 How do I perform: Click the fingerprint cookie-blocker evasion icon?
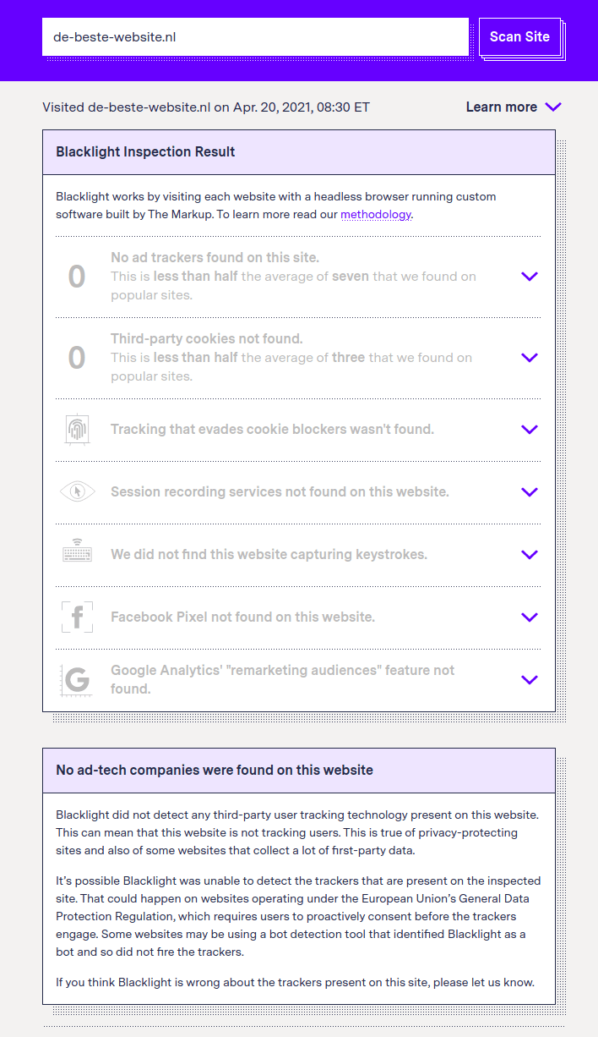(x=77, y=429)
